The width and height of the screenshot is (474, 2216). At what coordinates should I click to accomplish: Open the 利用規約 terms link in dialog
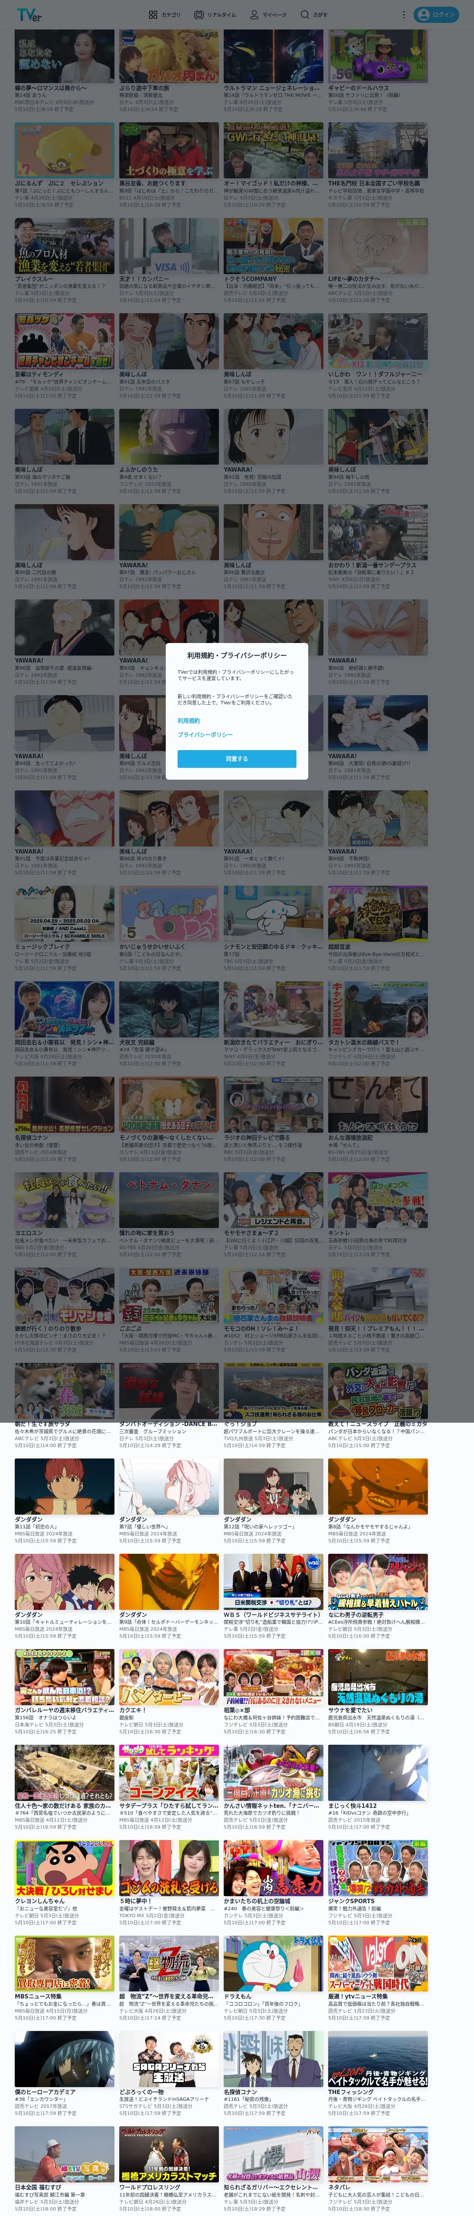pyautogui.click(x=188, y=721)
